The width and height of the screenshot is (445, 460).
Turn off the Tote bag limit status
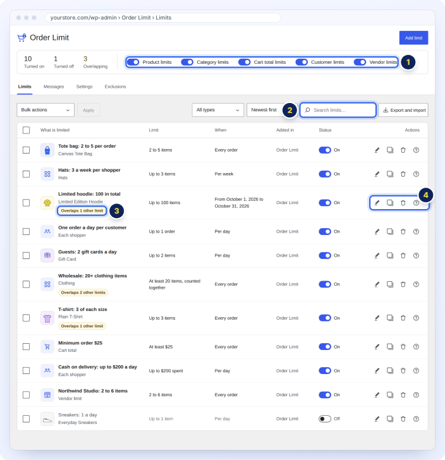[x=325, y=150]
